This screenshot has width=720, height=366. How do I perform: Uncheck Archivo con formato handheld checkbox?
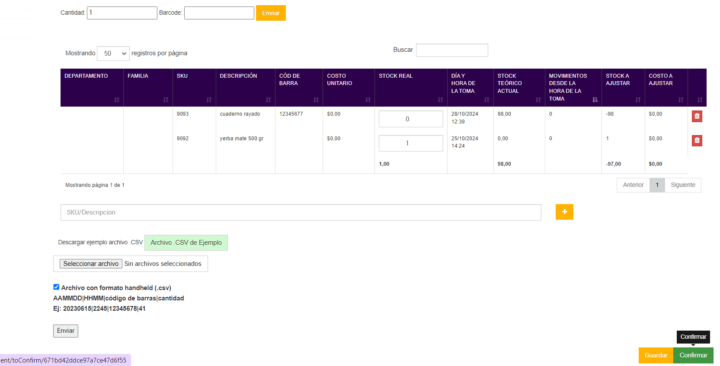56,287
